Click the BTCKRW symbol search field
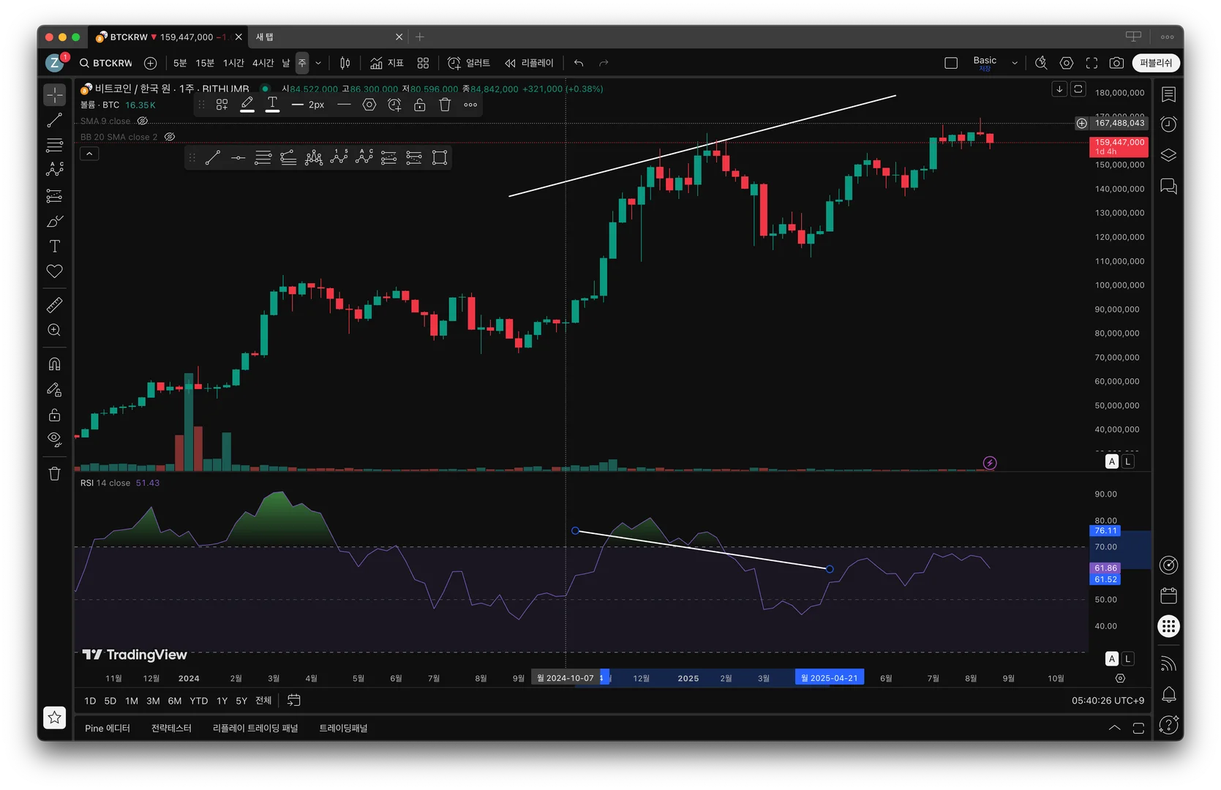 (x=107, y=63)
